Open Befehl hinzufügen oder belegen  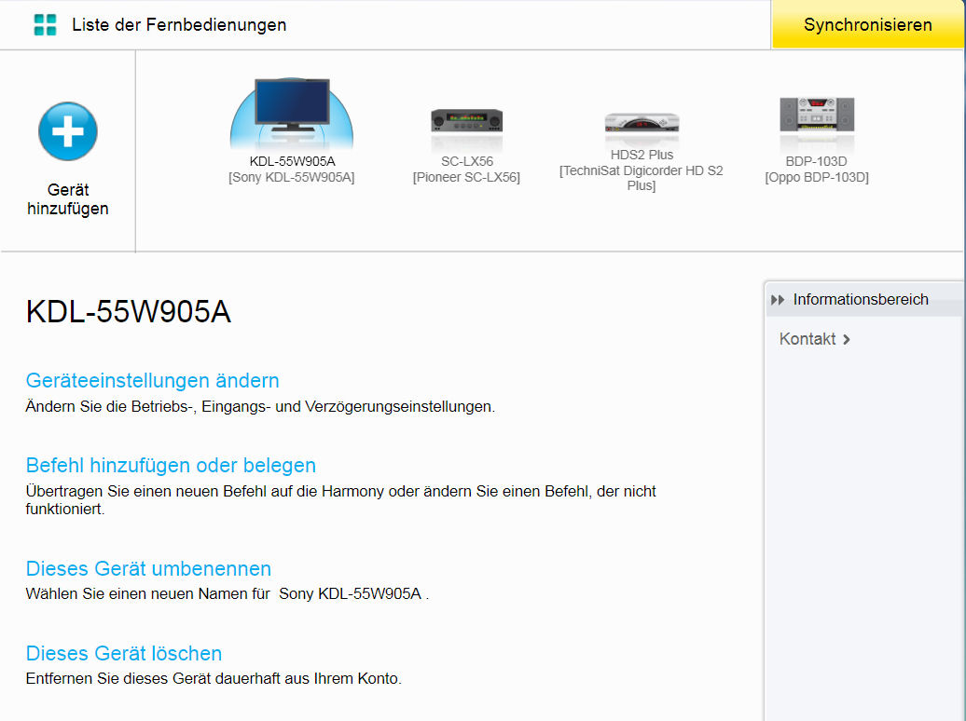[171, 465]
